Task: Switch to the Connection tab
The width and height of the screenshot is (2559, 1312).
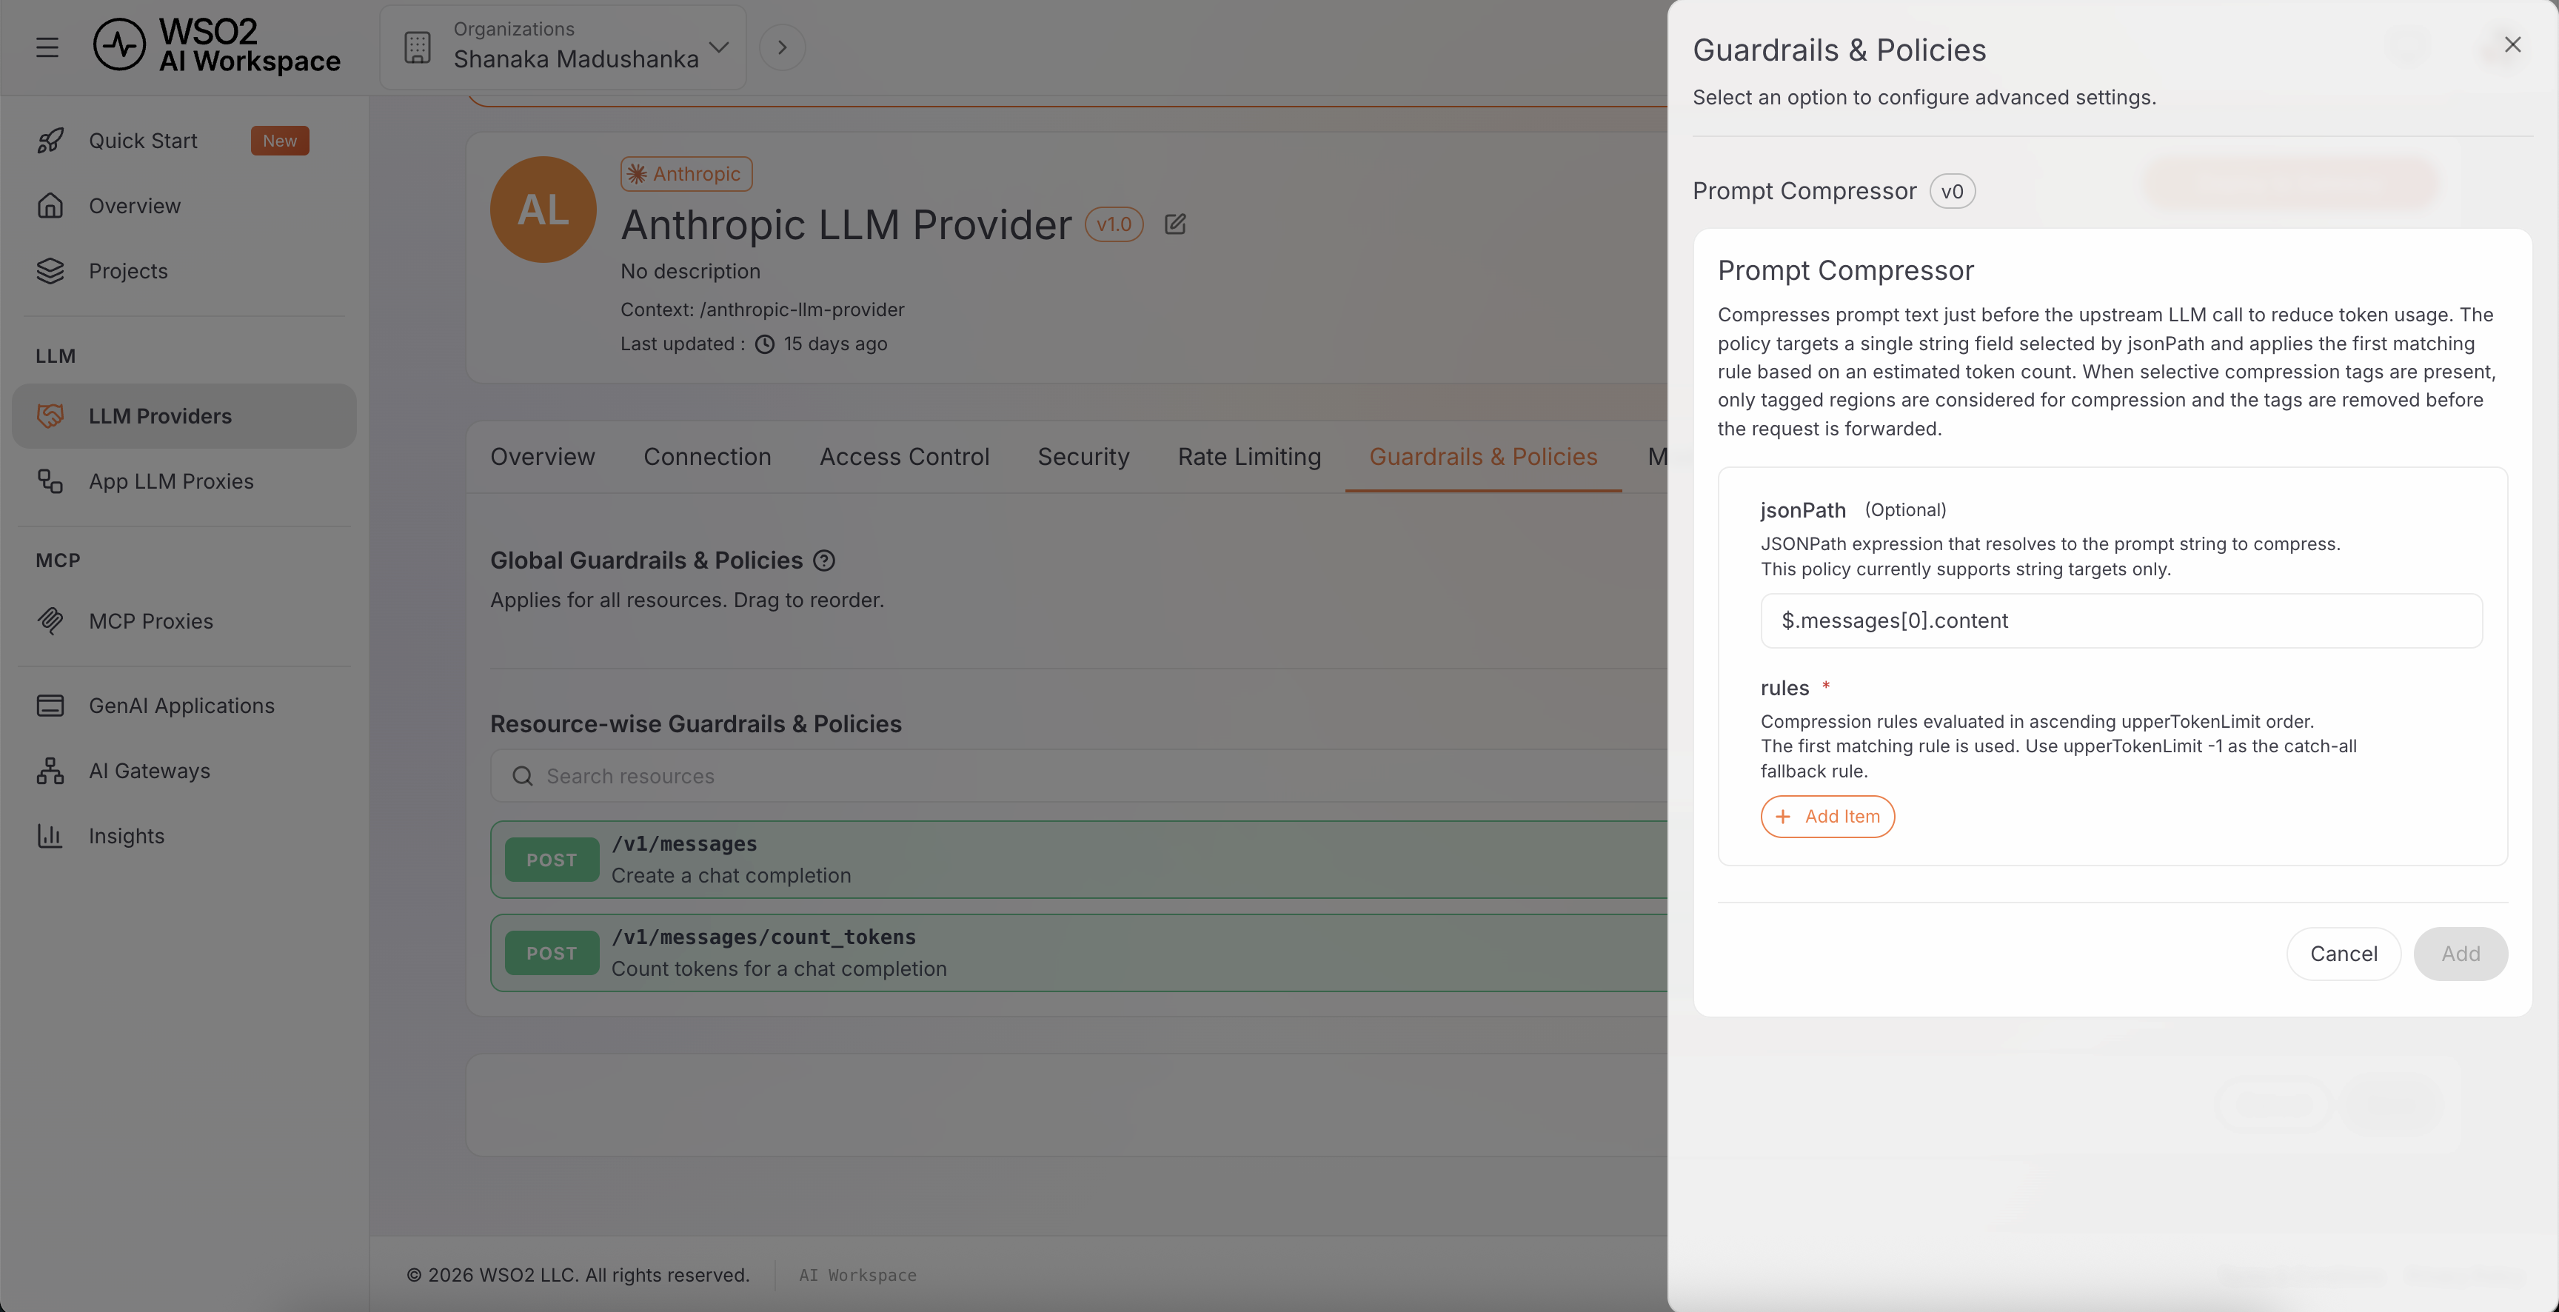Action: tap(707, 457)
